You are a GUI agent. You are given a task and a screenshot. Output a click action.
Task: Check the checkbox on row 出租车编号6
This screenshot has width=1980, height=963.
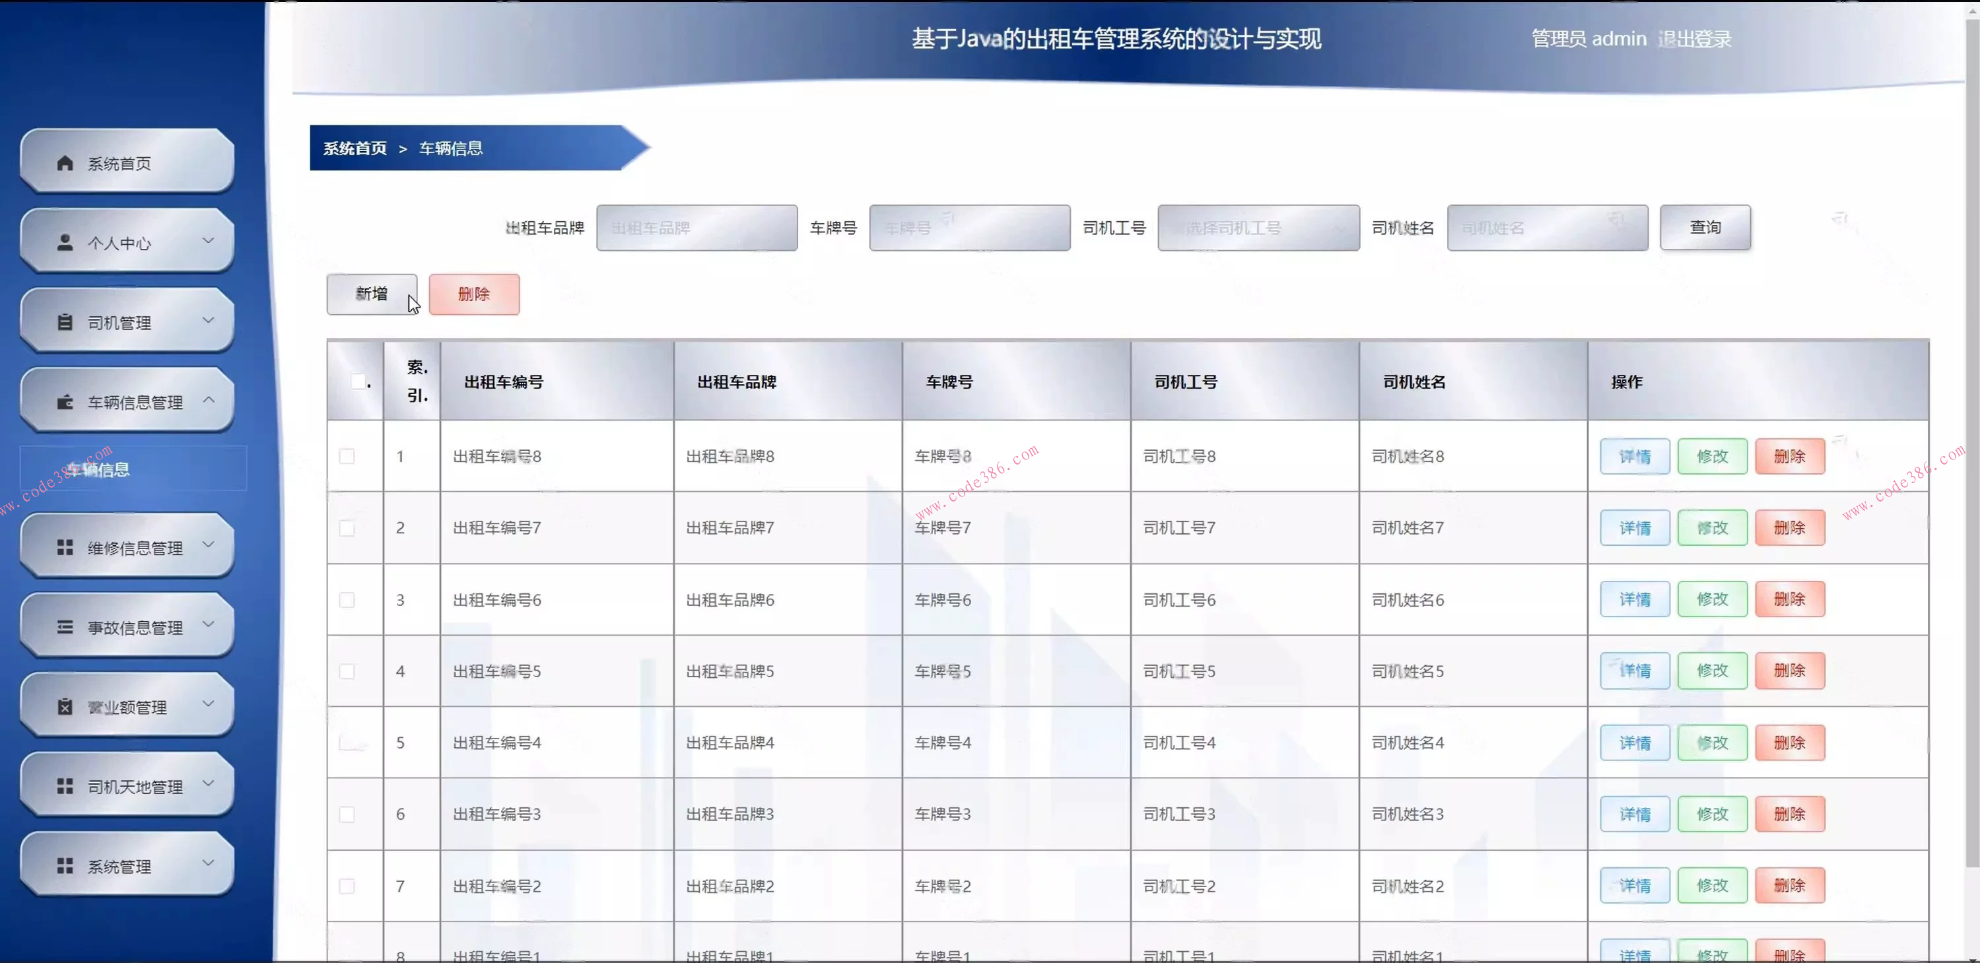coord(347,600)
